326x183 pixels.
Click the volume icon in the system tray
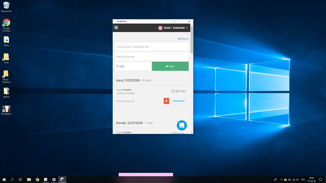click(297, 179)
